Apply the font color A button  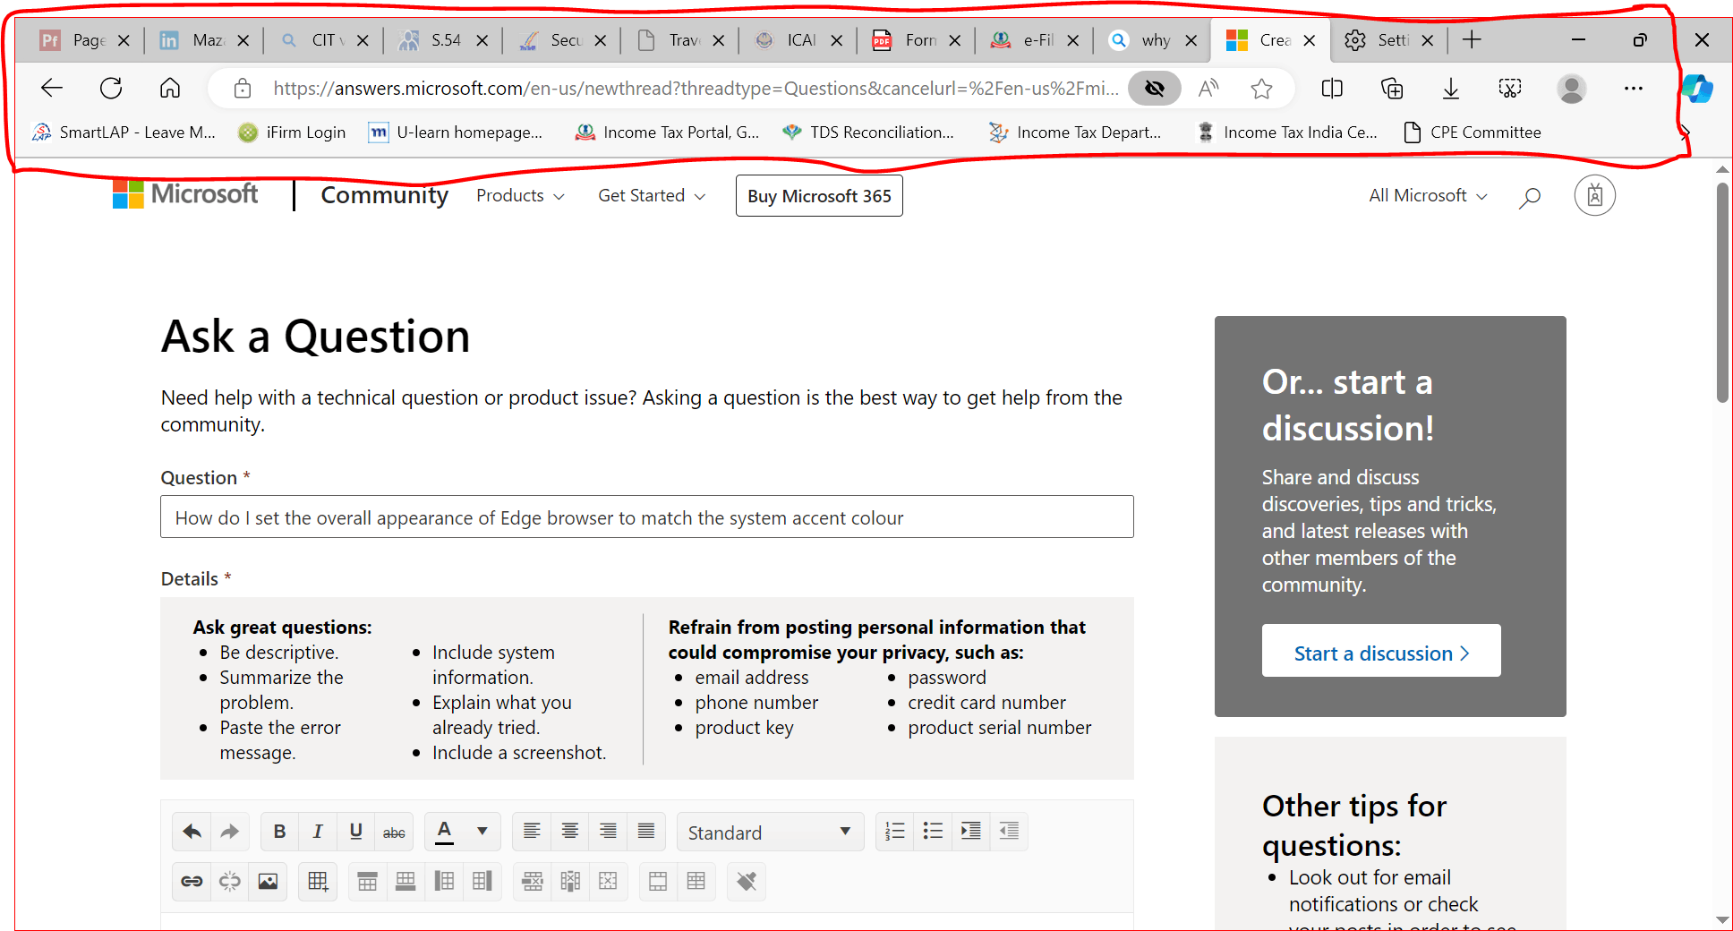point(444,832)
